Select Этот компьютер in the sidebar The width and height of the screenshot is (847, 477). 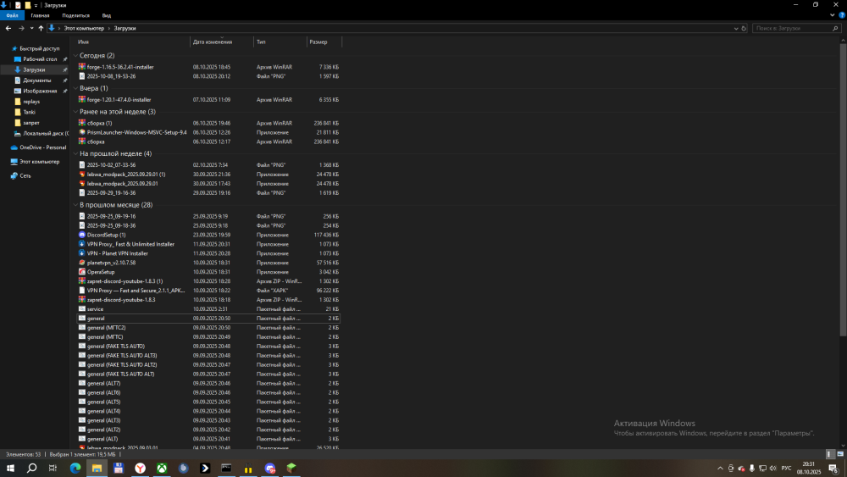40,161
